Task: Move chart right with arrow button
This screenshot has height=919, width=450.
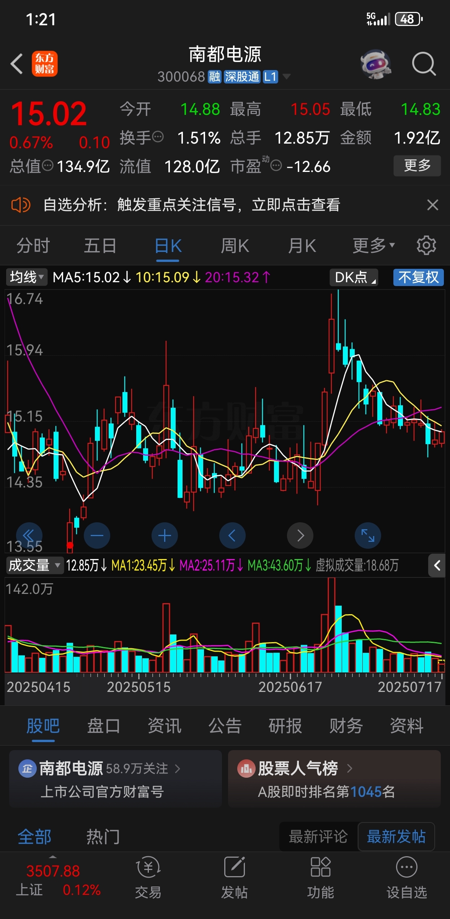Action: tap(300, 535)
